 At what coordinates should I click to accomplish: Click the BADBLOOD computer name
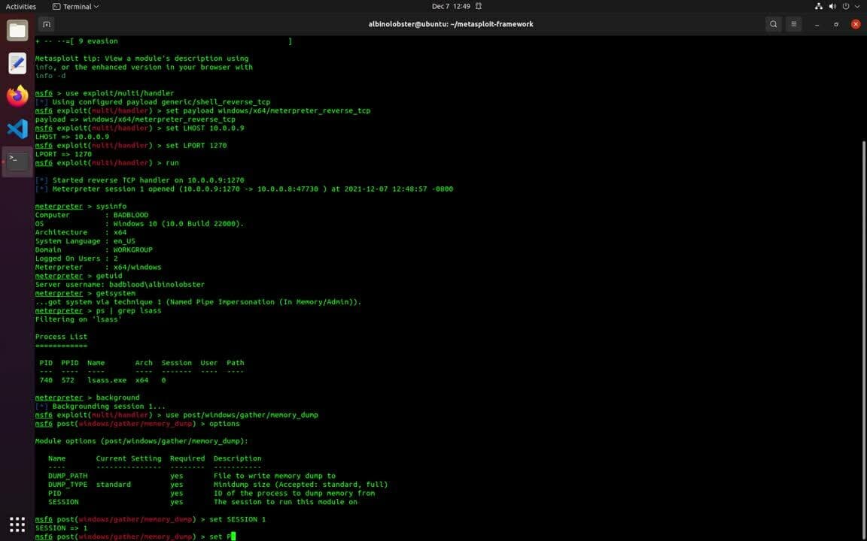130,215
